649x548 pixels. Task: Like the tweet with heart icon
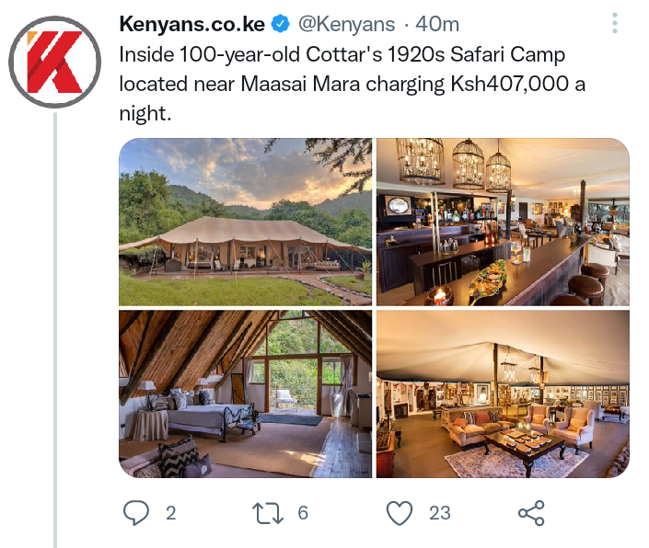coord(400,513)
